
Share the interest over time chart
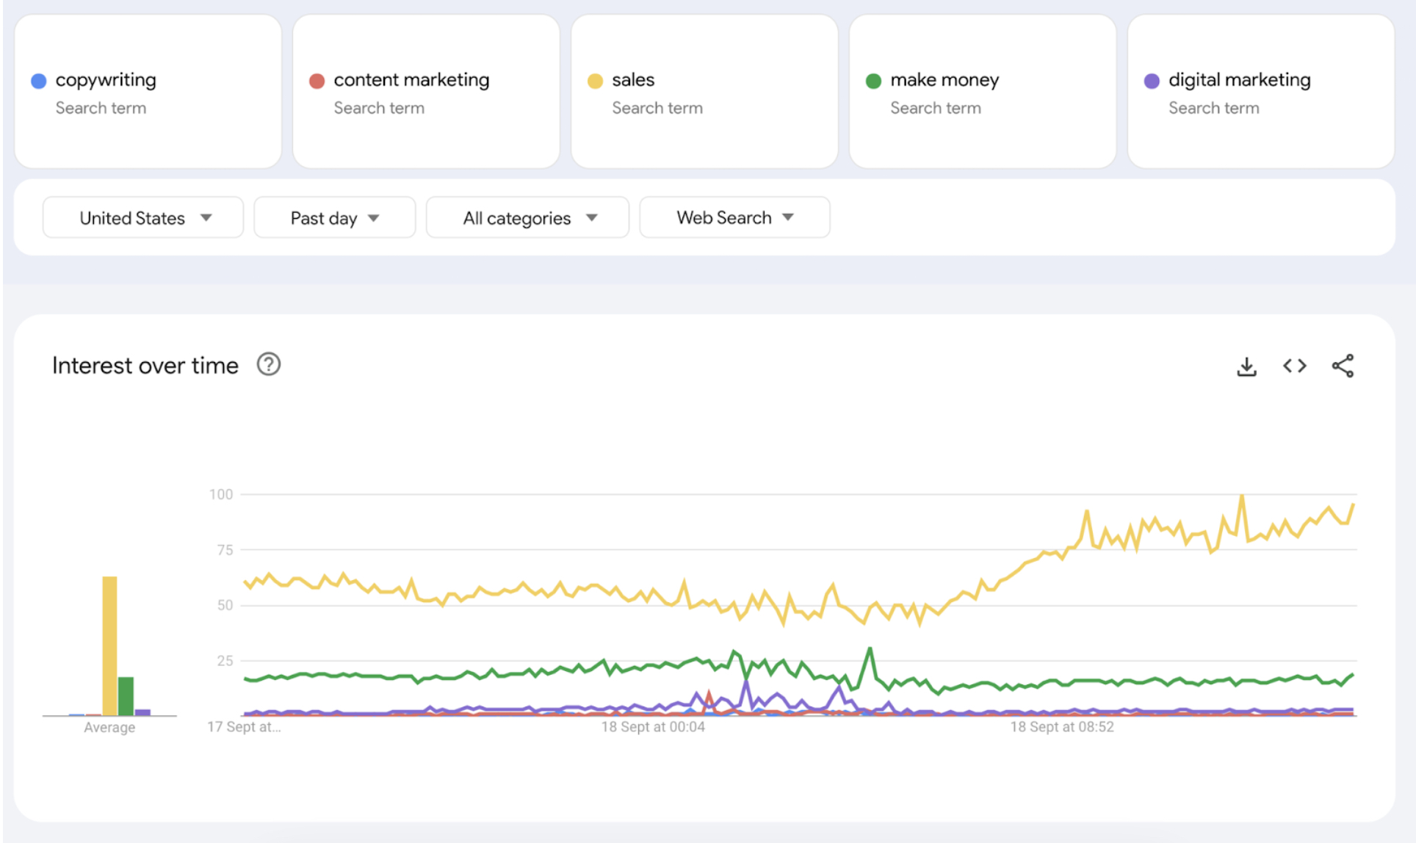click(x=1343, y=366)
